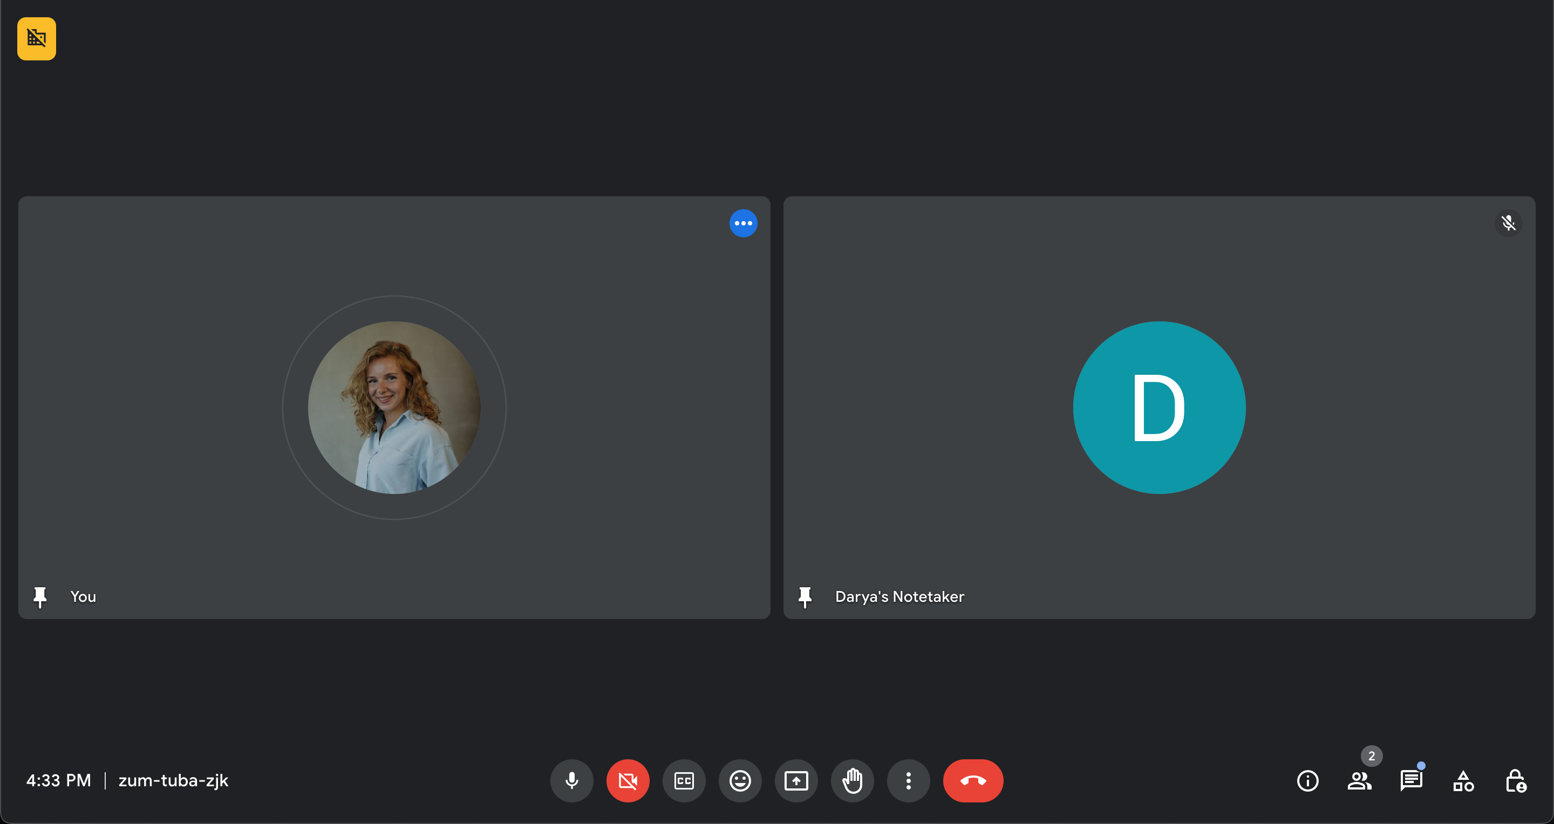Mute the microphone
The width and height of the screenshot is (1554, 824).
pos(571,781)
